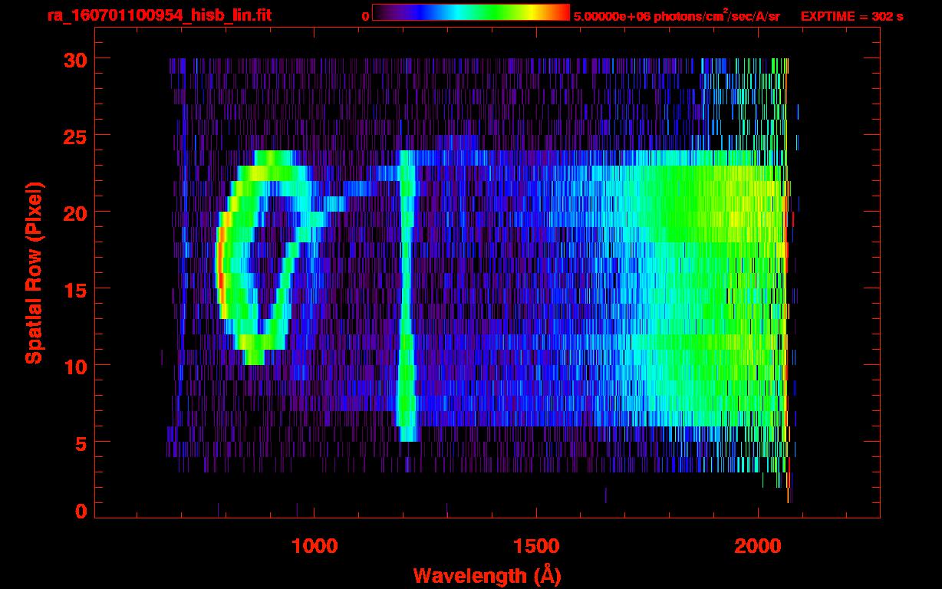The width and height of the screenshot is (942, 589).
Task: Click the EXPTIME = 302 s text
Action: [851, 16]
